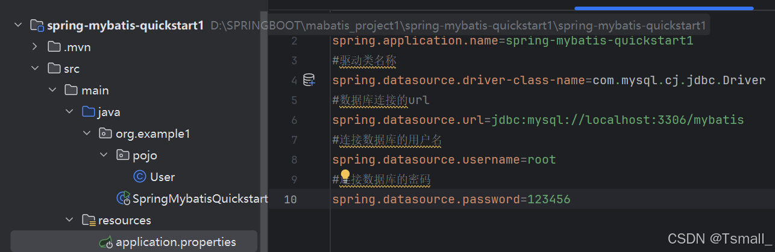The width and height of the screenshot is (775, 252).
Task: Click the SpringMybatisQuickstart run class icon
Action: pyautogui.click(x=123, y=198)
